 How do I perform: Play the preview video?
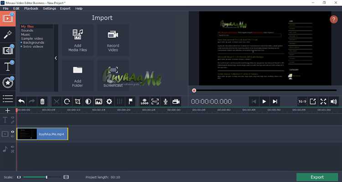[264, 101]
